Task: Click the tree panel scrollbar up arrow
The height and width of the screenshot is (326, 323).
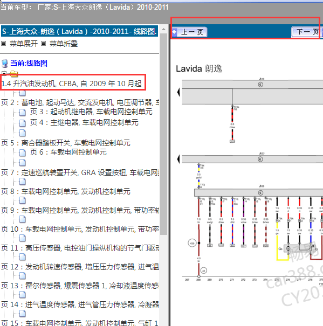Action: (x=164, y=30)
